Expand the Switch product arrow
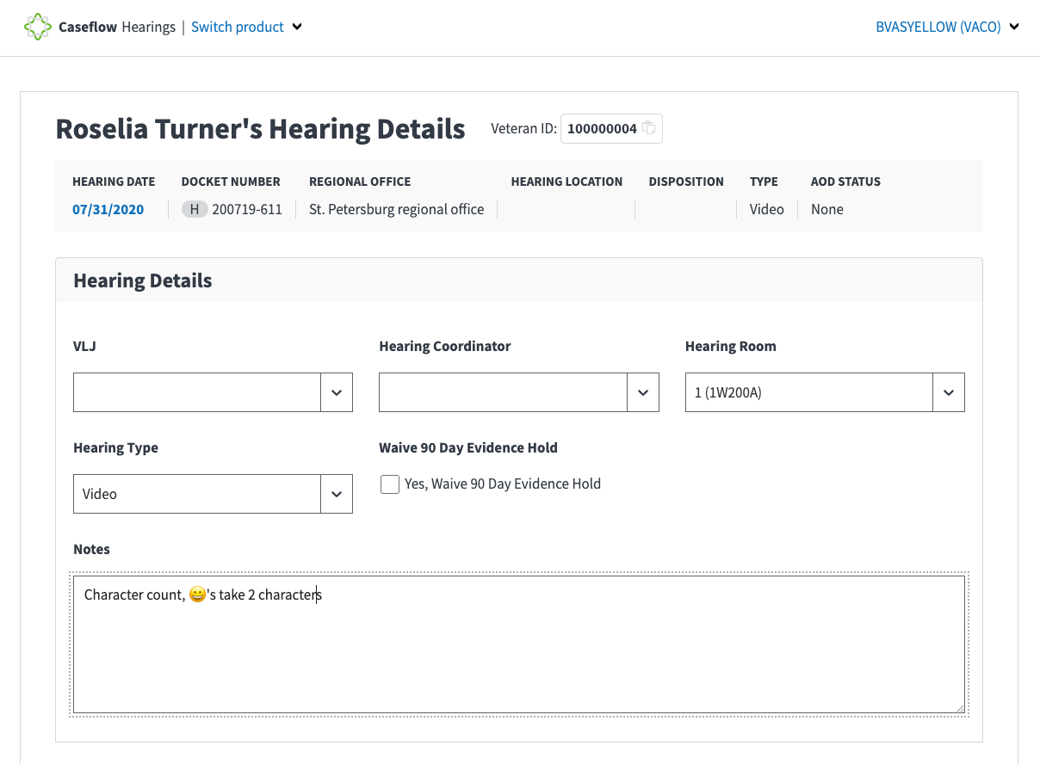Screen dimensions: 1040x764 pyautogui.click(x=297, y=27)
